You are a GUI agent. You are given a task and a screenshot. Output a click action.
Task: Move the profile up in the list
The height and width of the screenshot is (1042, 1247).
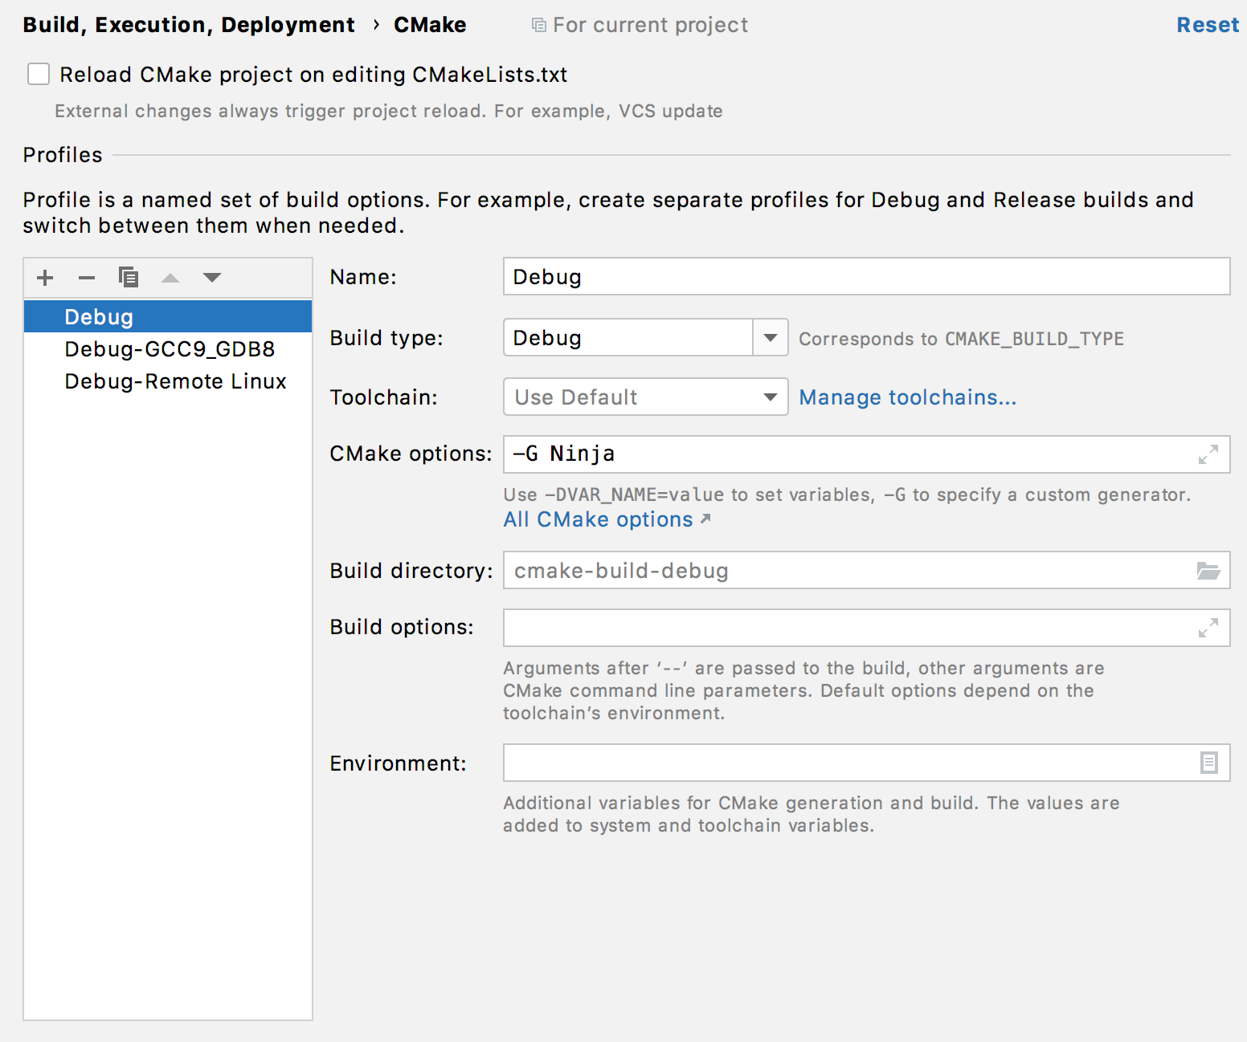point(170,278)
